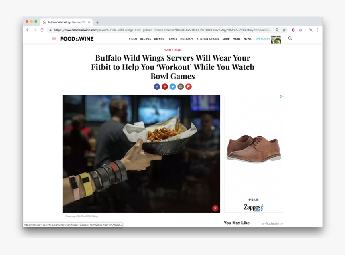Image resolution: width=345 pixels, height=255 pixels.
Task: Click the browser forward arrow
Action: pos(35,30)
